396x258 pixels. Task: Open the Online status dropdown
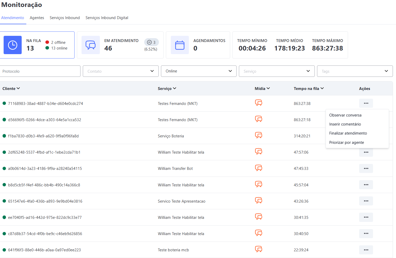click(199, 71)
